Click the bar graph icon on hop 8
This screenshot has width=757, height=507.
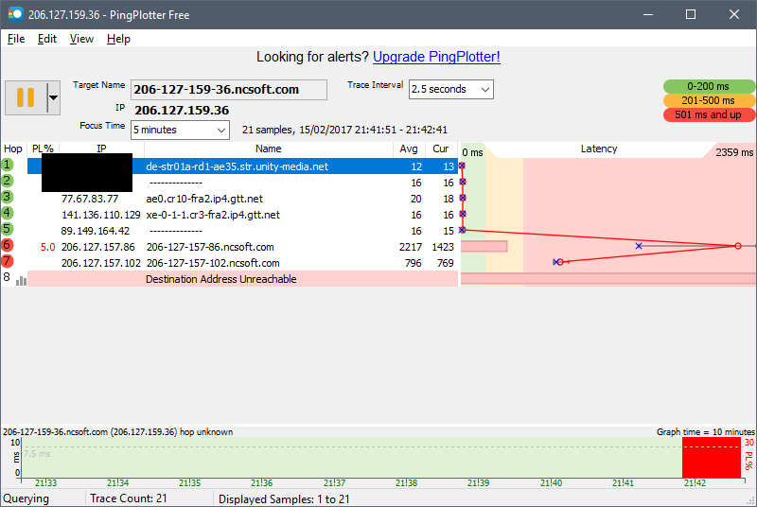click(x=21, y=280)
